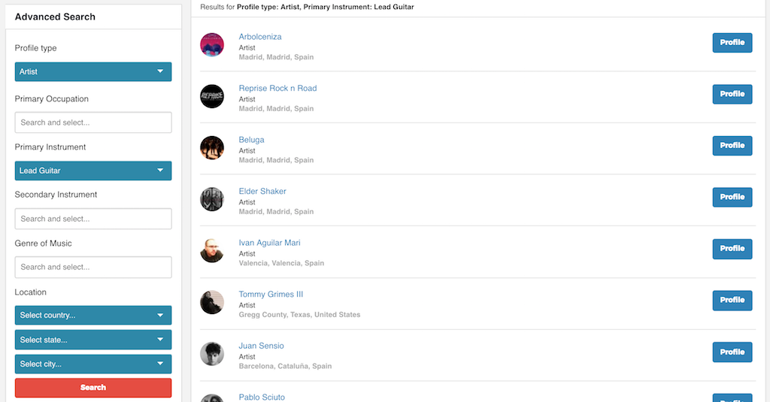
Task: Click the Genre of Music field
Action: (x=93, y=267)
